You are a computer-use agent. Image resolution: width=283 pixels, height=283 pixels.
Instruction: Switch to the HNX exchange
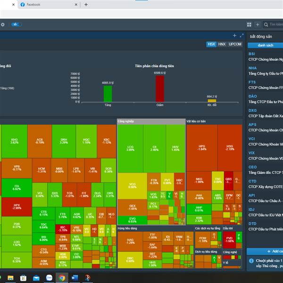(x=222, y=44)
